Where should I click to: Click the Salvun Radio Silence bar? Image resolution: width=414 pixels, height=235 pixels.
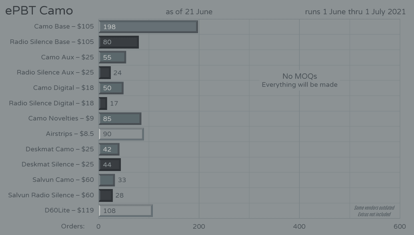pos(106,195)
